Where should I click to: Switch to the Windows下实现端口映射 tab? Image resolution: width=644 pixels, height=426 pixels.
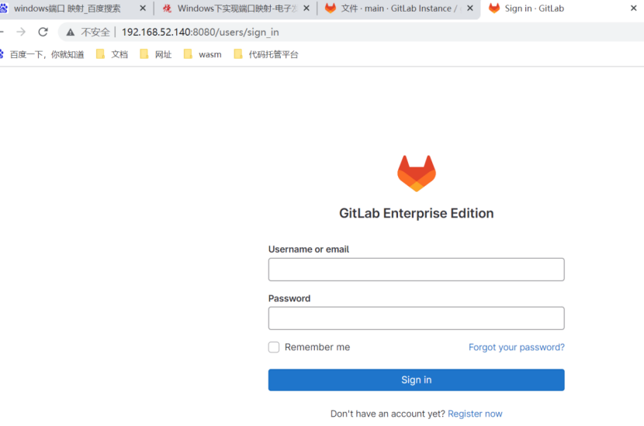coord(235,9)
